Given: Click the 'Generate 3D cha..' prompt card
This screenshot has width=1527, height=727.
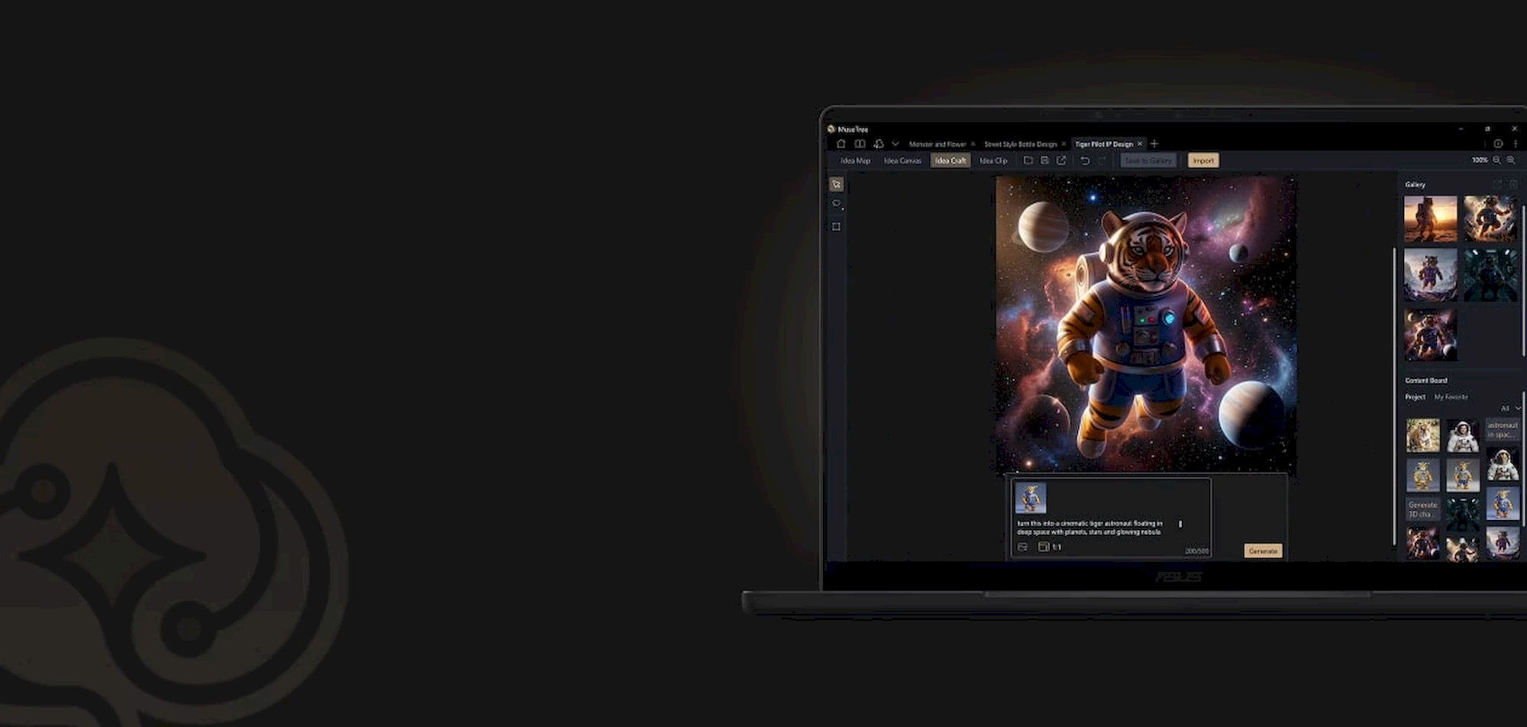Looking at the screenshot, I should click(1422, 509).
